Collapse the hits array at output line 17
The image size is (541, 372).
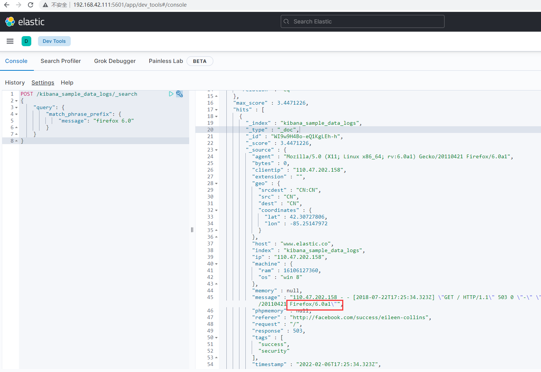coord(216,110)
